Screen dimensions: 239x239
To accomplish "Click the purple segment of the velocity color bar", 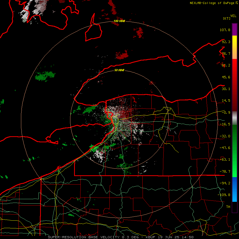I will [x=234, y=29].
